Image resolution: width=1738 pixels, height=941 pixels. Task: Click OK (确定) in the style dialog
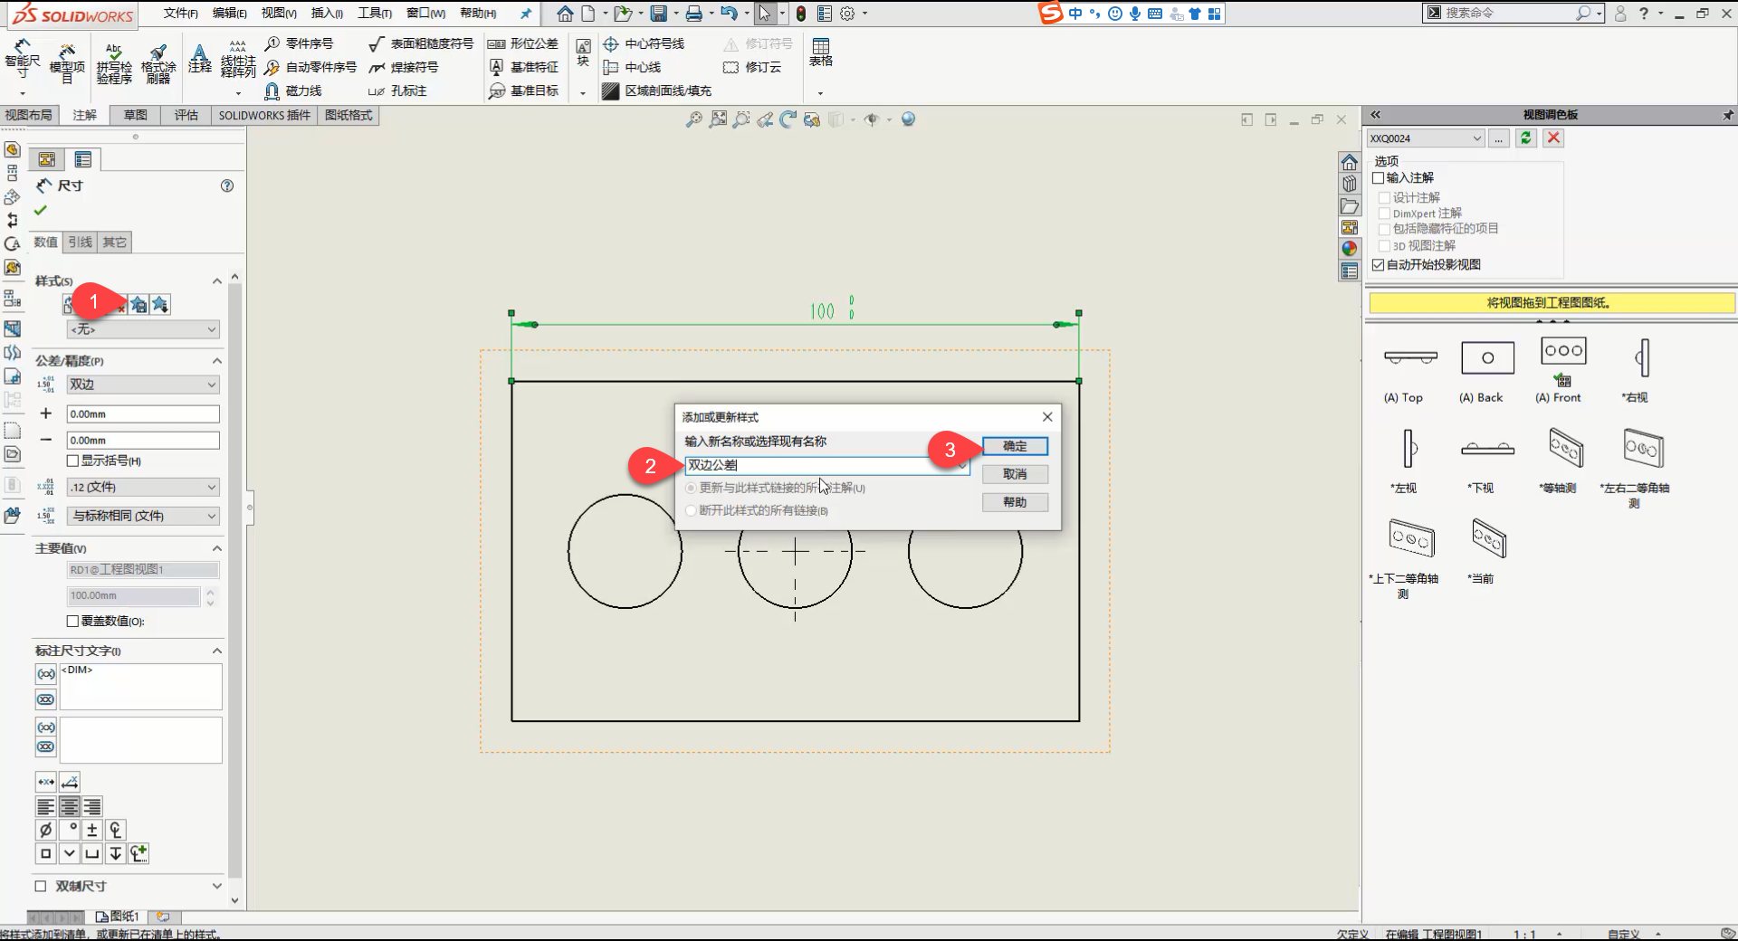(x=1015, y=446)
